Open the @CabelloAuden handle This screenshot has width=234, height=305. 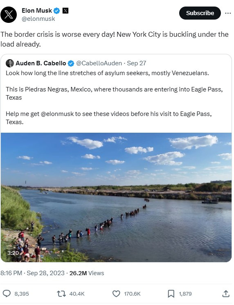99,63
